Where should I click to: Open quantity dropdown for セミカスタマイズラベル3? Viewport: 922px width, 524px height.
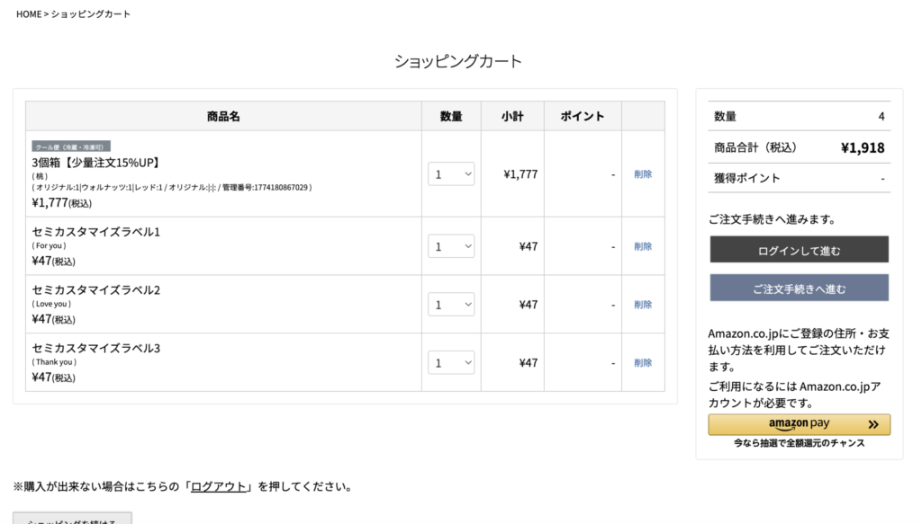pyautogui.click(x=451, y=363)
